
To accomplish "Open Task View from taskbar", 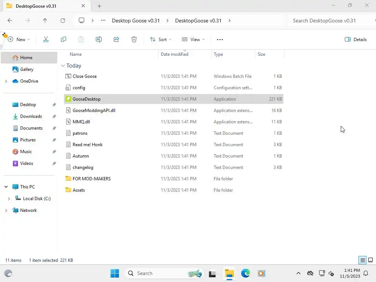I will pyautogui.click(x=212, y=274).
